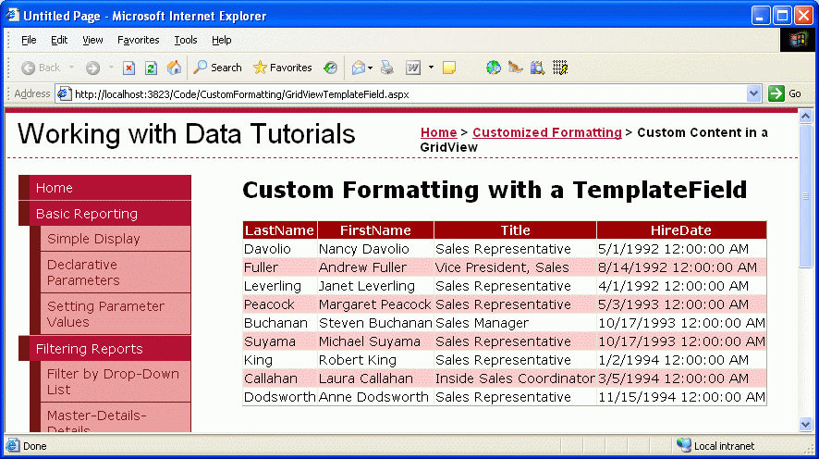This screenshot has width=819, height=459.
Task: Open Simple Display in the sidebar
Action: (93, 239)
